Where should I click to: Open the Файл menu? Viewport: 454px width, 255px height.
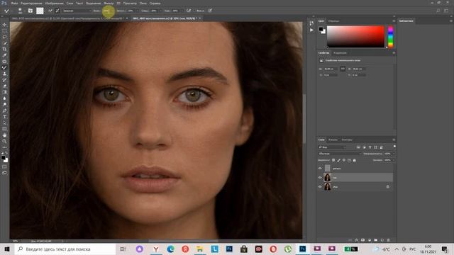[14, 3]
